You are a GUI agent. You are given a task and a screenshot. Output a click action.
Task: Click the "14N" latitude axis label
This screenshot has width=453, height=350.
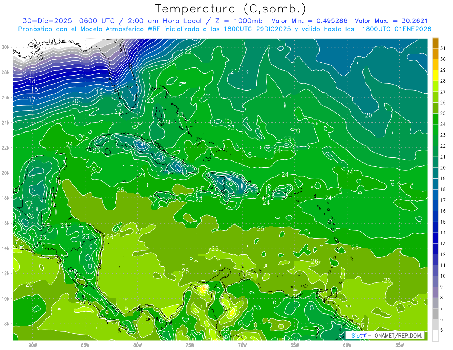[6, 248]
